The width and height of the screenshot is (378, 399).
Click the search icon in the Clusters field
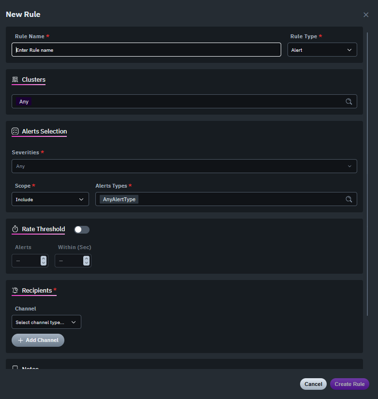point(348,101)
